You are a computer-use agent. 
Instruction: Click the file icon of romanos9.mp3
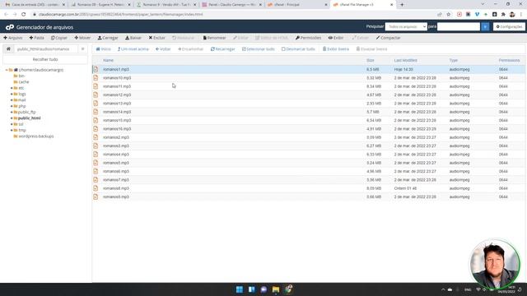coord(96,197)
